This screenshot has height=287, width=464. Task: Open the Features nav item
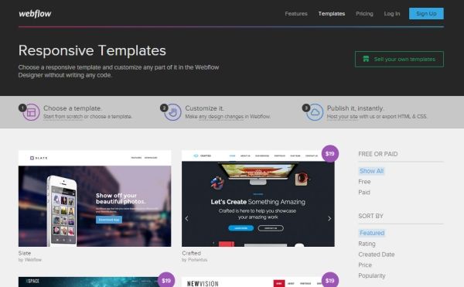pyautogui.click(x=296, y=14)
